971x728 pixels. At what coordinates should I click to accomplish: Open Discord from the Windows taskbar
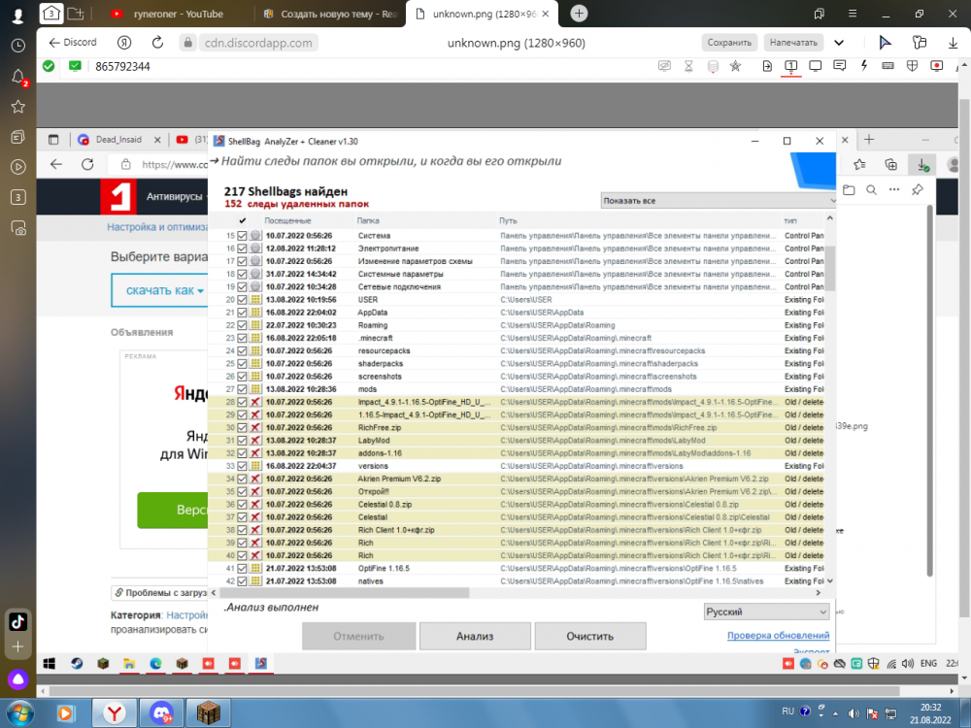click(x=161, y=713)
